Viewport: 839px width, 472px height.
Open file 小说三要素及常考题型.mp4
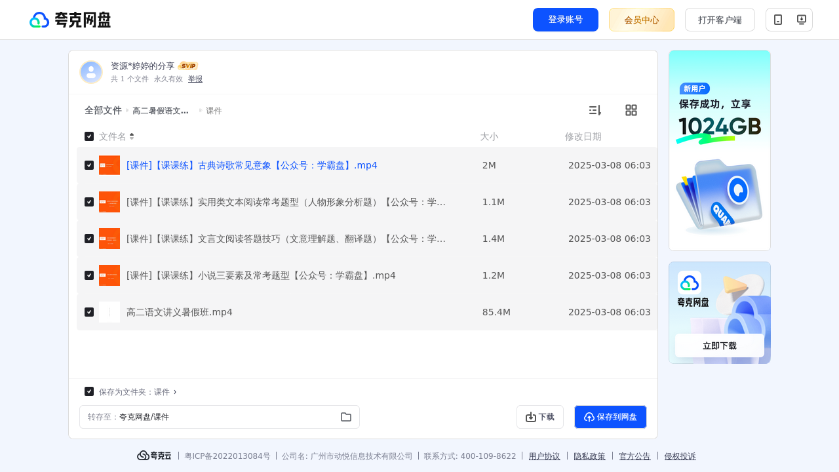(x=261, y=275)
